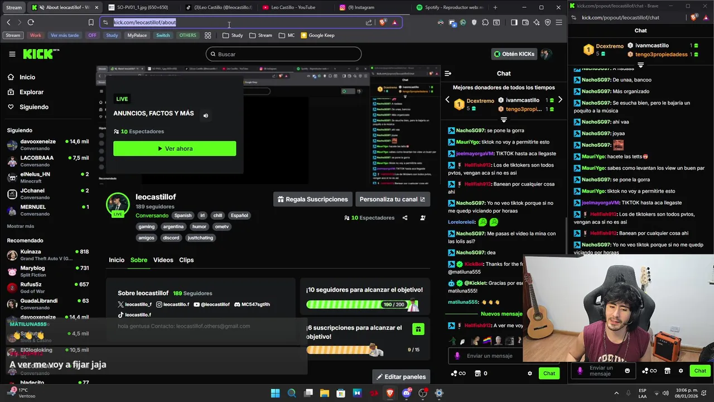
Task: Click Regala Suscripciones button
Action: pyautogui.click(x=312, y=199)
